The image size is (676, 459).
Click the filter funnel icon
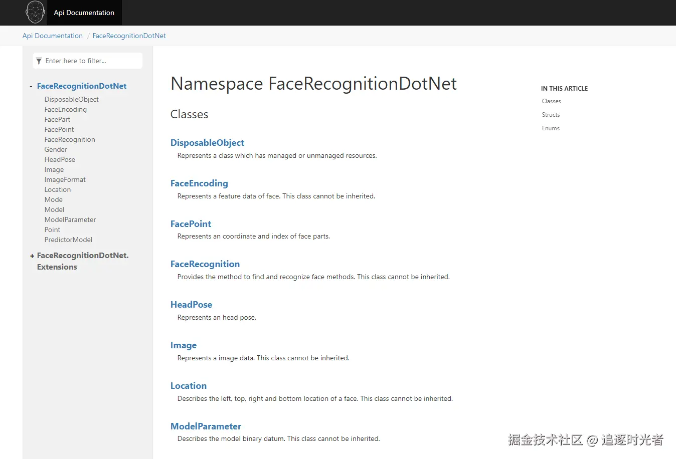point(39,61)
